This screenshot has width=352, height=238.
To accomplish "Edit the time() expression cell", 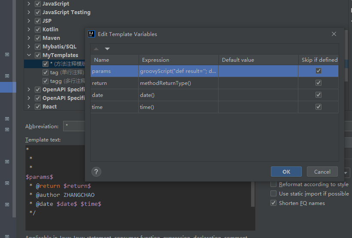I will [x=178, y=107].
